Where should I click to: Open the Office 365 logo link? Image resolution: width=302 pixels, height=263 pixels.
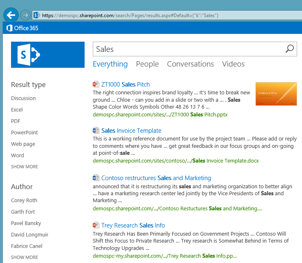pyautogui.click(x=22, y=28)
